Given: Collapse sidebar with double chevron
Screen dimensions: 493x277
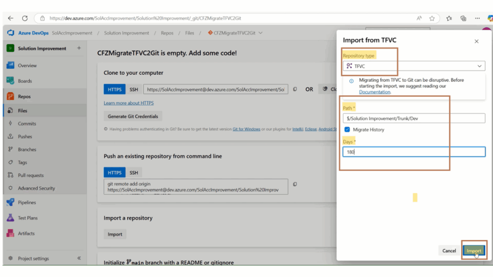Looking at the screenshot, I should [x=79, y=258].
